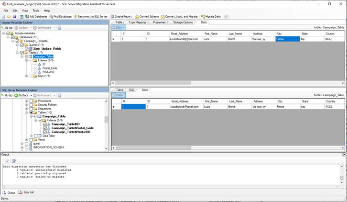The image size is (347, 202).
Task: Toggle the Databases (1/1) checkbox
Action: 12,37
